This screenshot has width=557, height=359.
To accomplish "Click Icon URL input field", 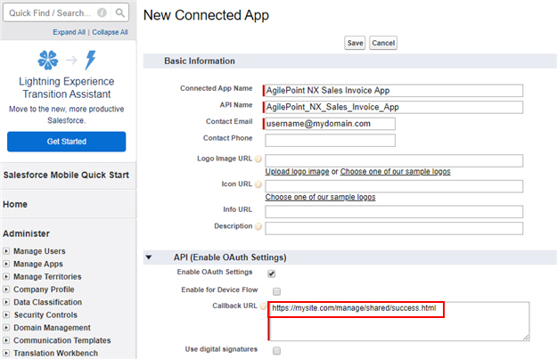I will click(x=394, y=186).
